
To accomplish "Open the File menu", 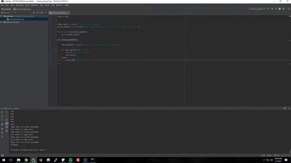I will tap(2, 5).
